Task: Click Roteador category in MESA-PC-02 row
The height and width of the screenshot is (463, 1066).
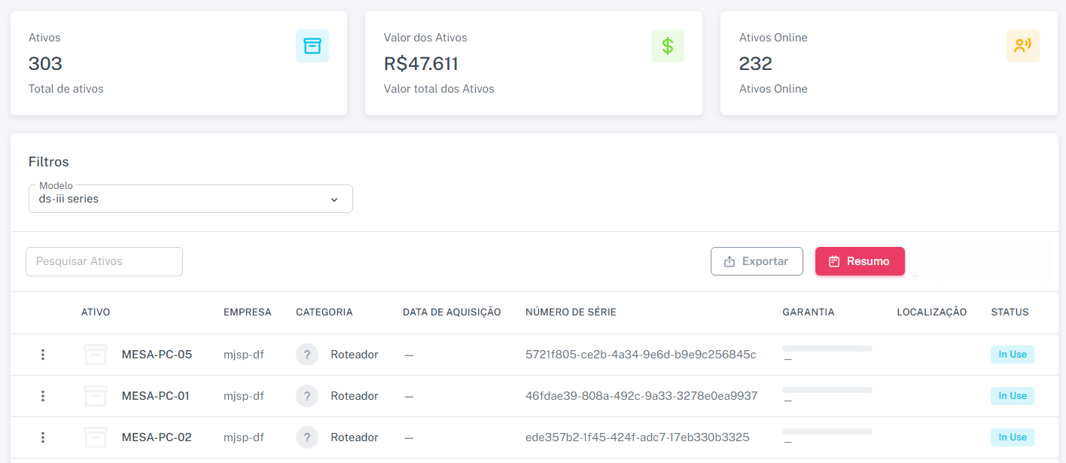Action: 355,437
